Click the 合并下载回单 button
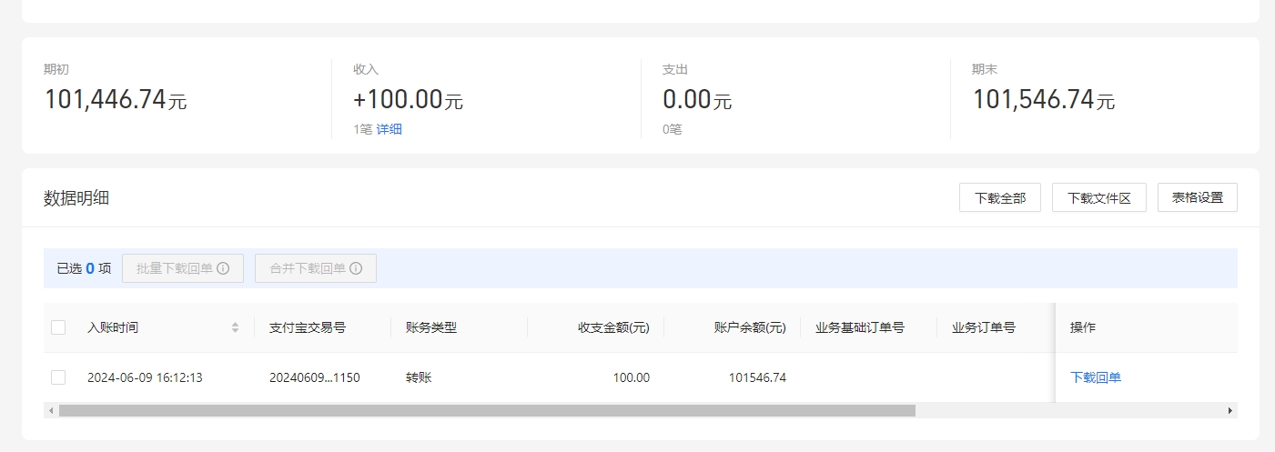 coord(316,268)
